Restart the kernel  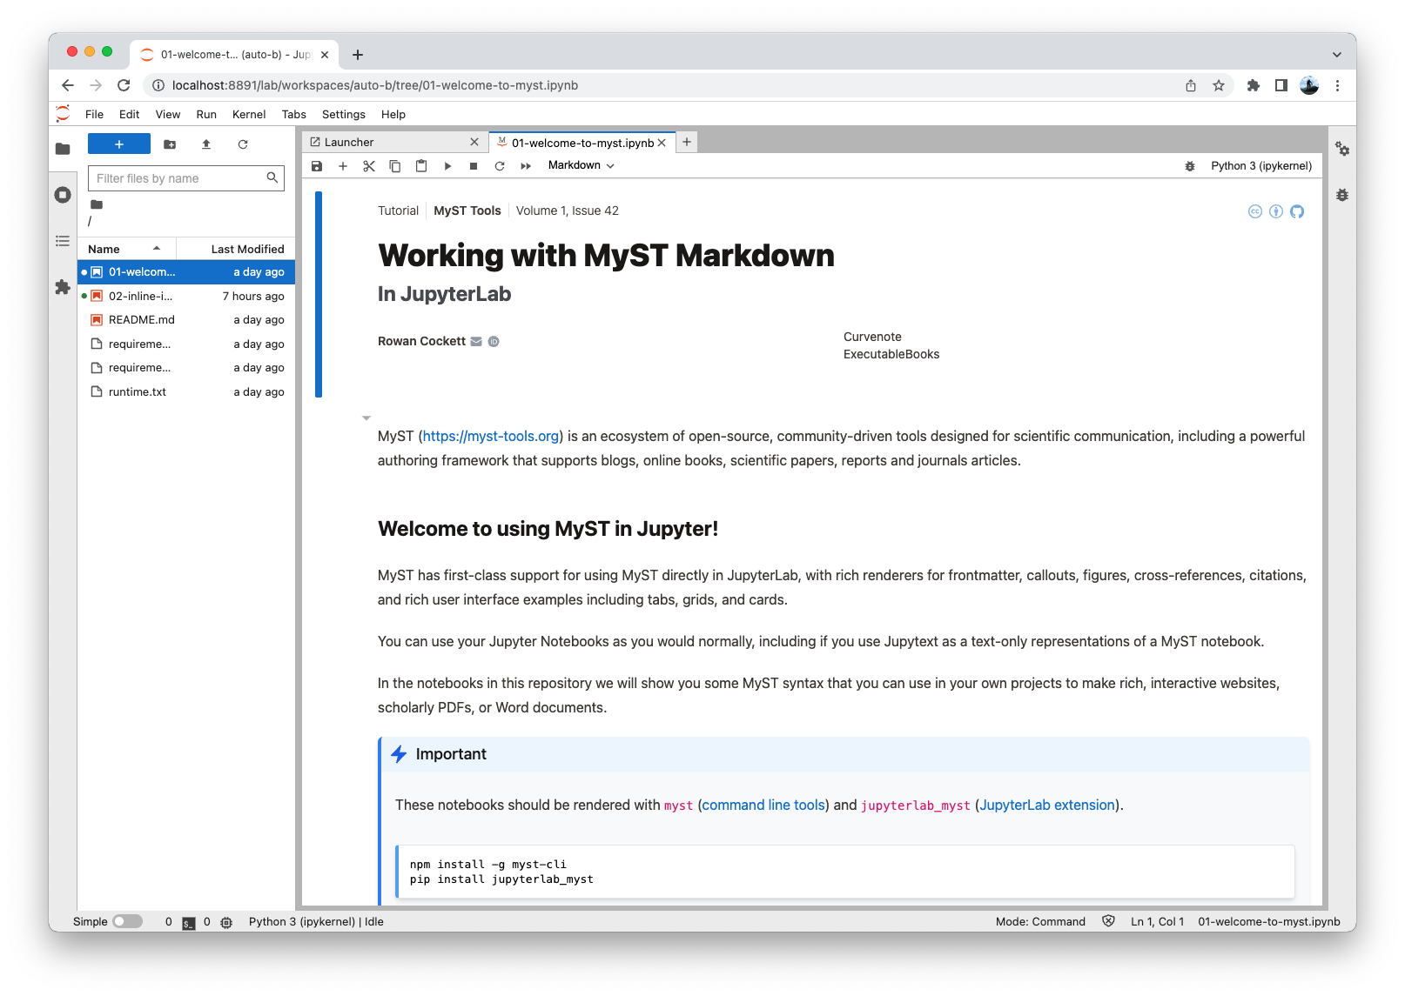500,165
